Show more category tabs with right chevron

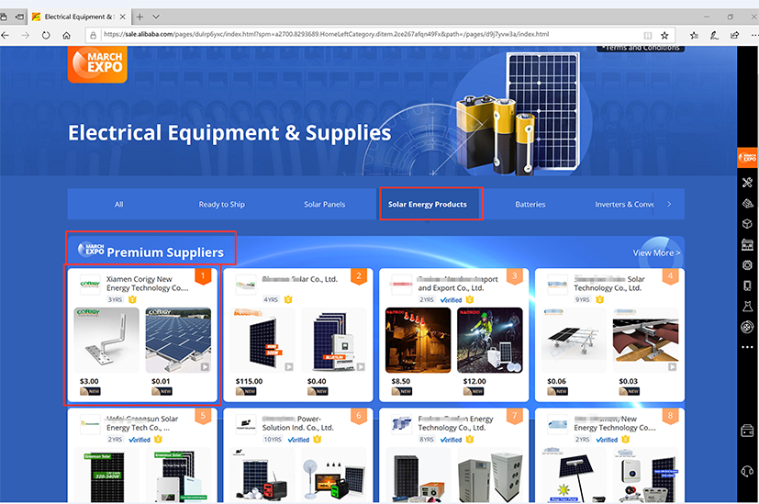[669, 205]
